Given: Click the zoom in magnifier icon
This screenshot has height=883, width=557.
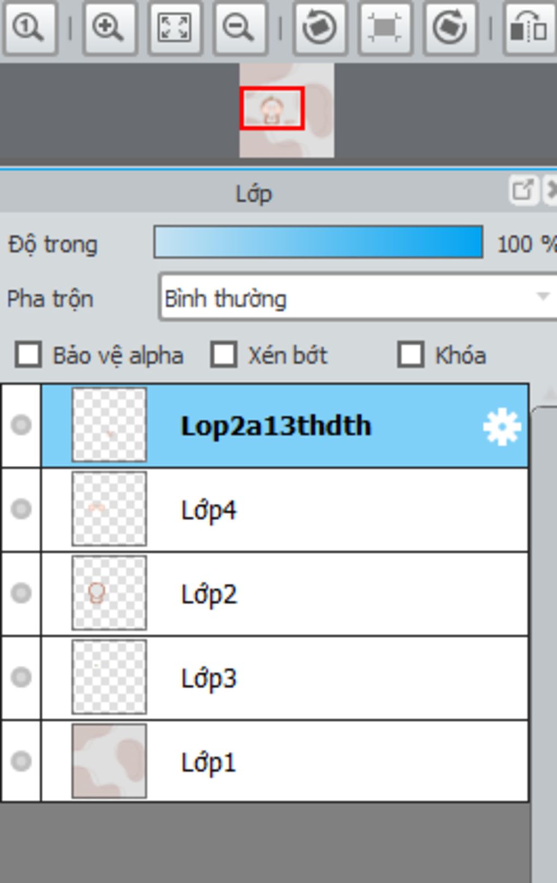Looking at the screenshot, I should 109,27.
